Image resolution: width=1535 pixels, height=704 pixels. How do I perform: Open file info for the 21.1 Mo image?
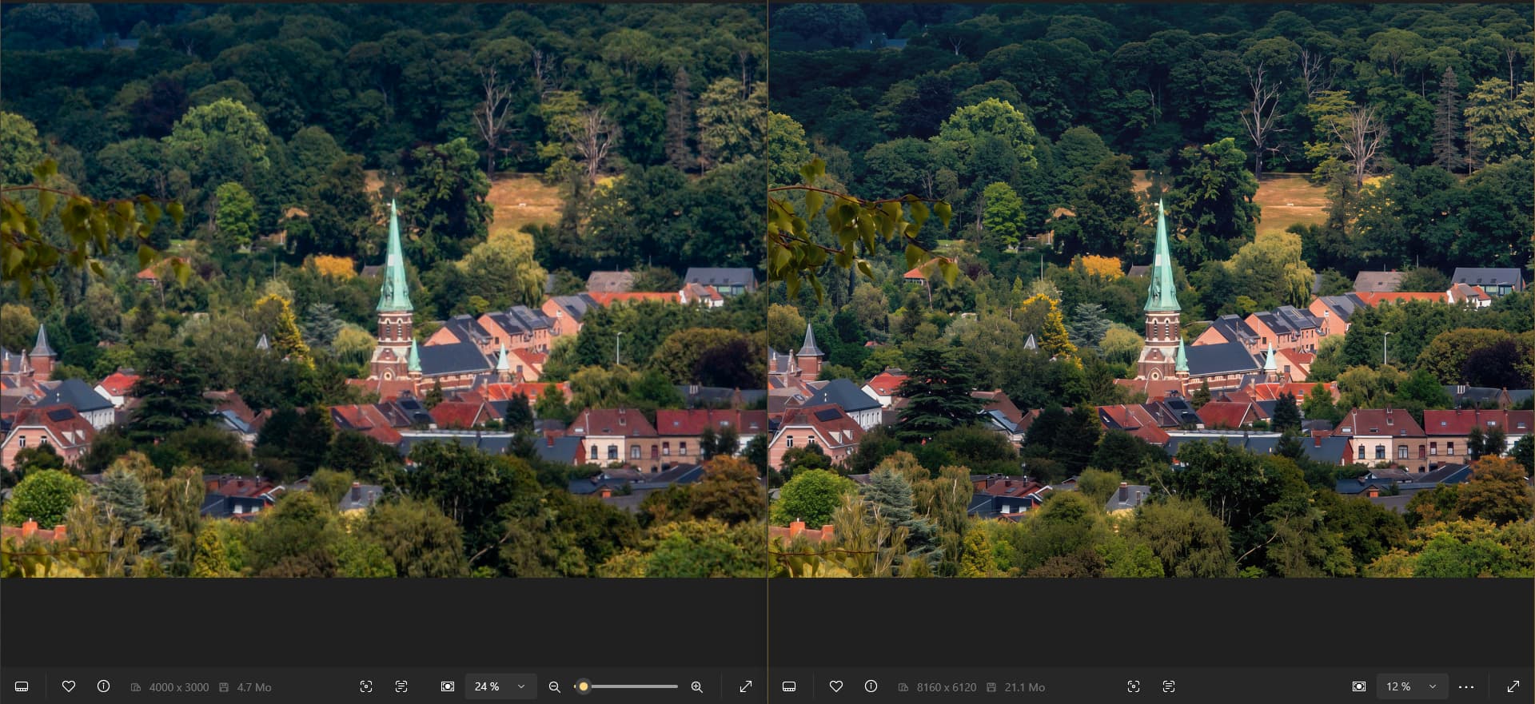pyautogui.click(x=871, y=686)
